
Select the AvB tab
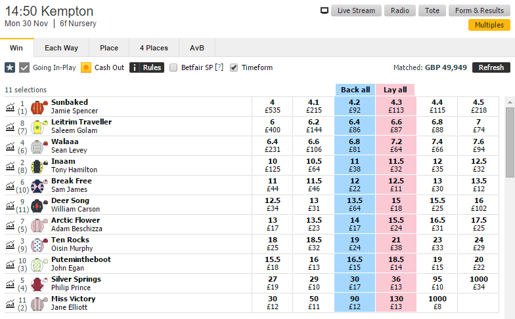(x=197, y=48)
